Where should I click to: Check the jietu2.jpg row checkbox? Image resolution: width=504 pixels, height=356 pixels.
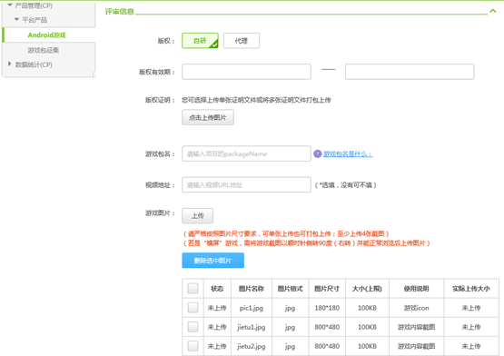coord(193,346)
